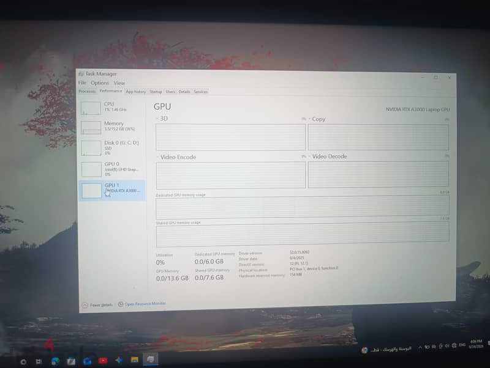This screenshot has width=490, height=368.
Task: Click the 'PCI bus 1, device 0' location text
Action: point(314,268)
